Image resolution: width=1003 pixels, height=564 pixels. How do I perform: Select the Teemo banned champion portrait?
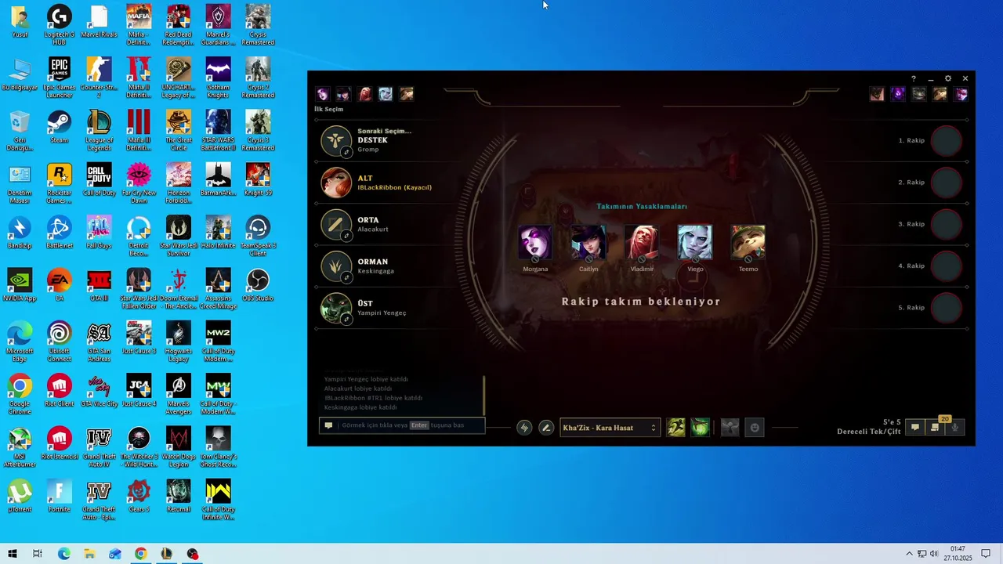(748, 243)
